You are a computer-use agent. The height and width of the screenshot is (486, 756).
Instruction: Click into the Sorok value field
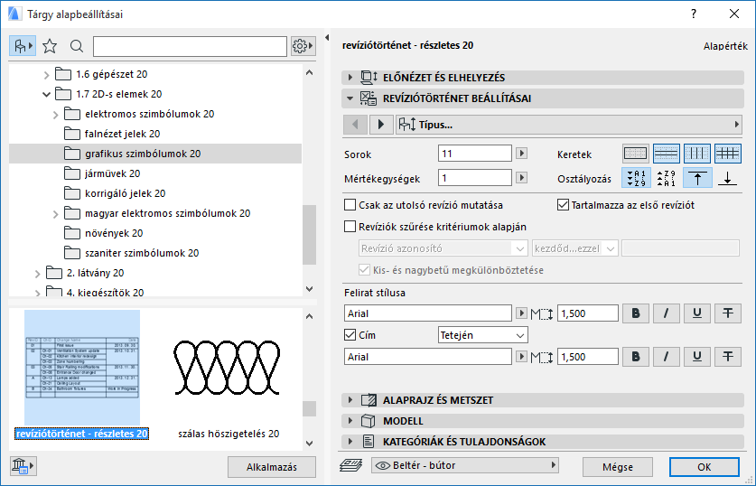(474, 154)
